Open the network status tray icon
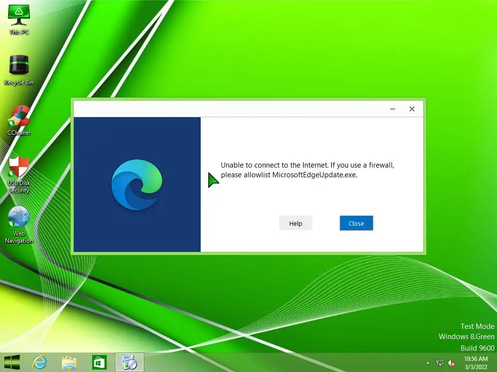 (440, 363)
